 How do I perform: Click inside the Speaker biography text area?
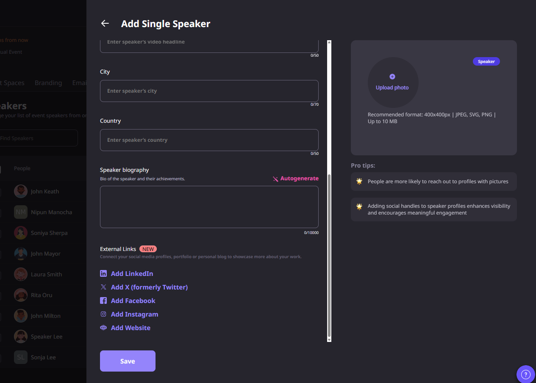click(209, 207)
